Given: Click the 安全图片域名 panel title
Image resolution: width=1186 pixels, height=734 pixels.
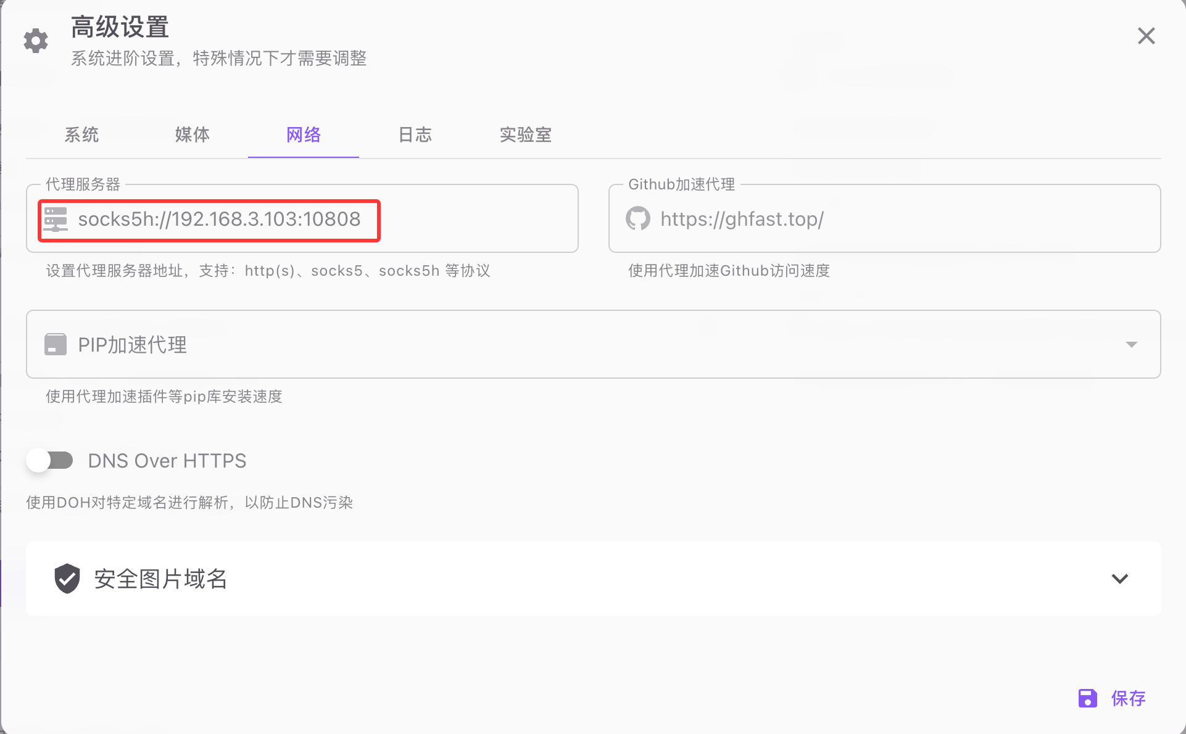Looking at the screenshot, I should coord(160,579).
